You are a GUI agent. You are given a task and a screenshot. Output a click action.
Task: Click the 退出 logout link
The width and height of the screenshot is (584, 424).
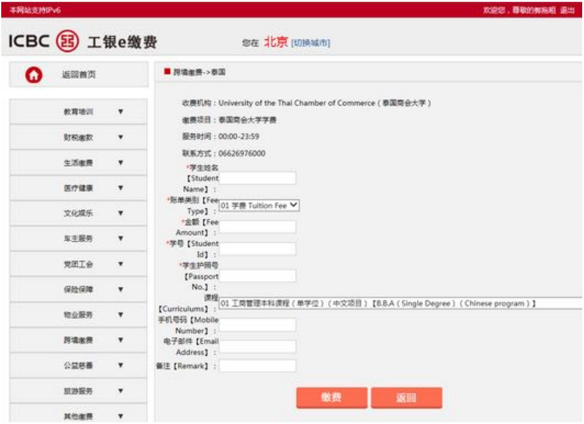point(567,10)
